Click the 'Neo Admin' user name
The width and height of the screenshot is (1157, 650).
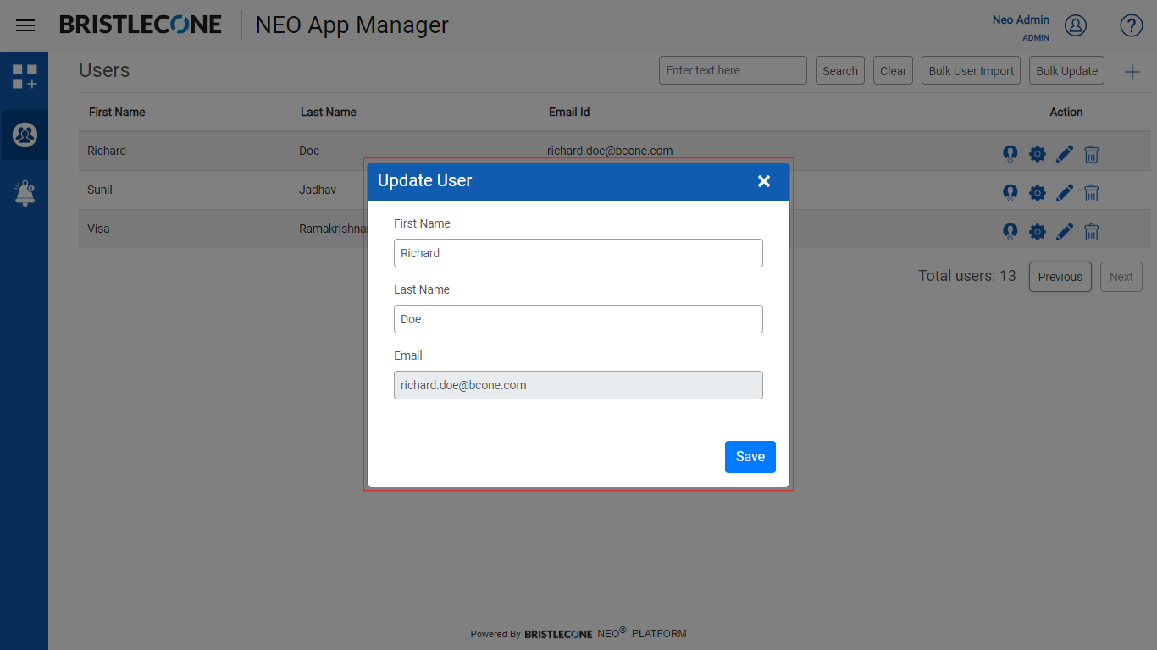point(1021,19)
